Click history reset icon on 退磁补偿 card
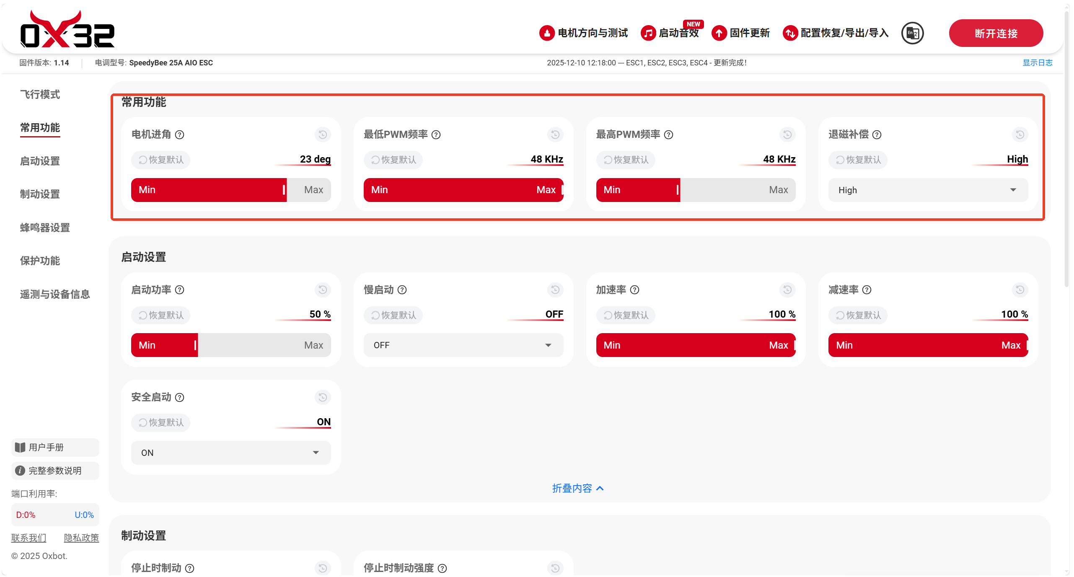The height and width of the screenshot is (577, 1074). (1020, 135)
